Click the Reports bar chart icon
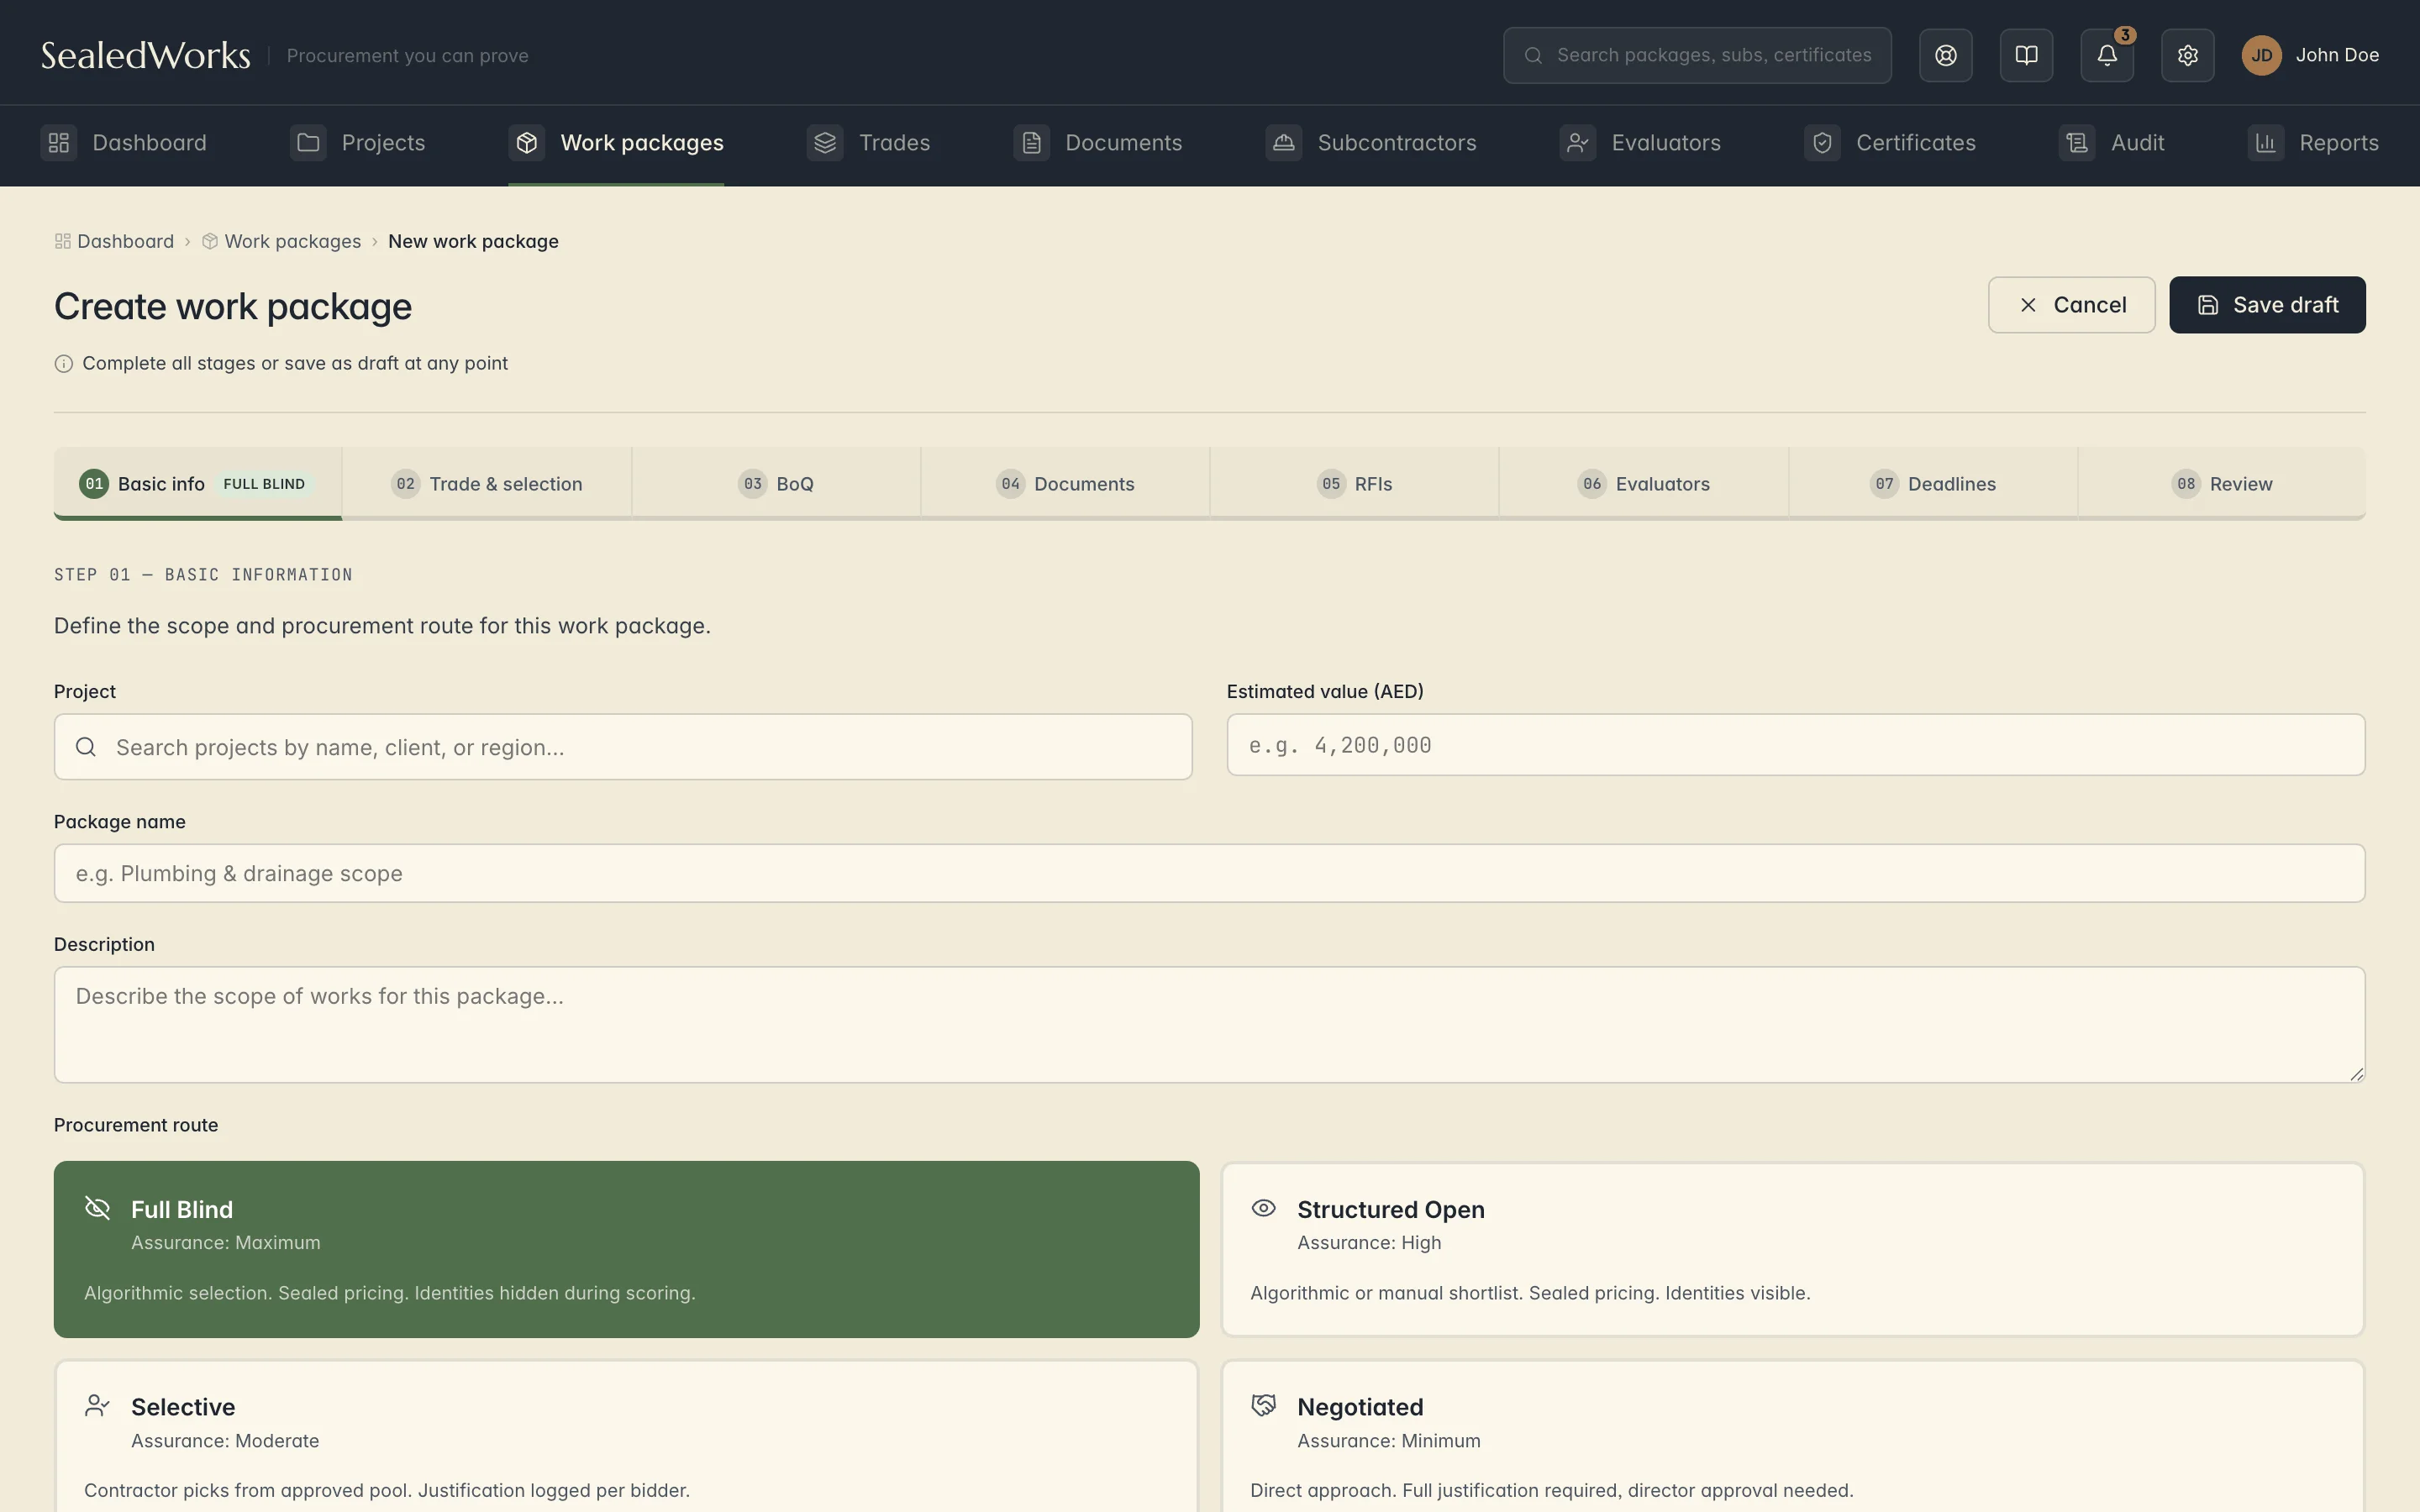2420x1512 pixels. point(2265,143)
